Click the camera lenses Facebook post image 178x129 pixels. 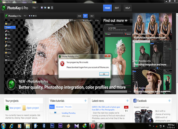(144, 116)
